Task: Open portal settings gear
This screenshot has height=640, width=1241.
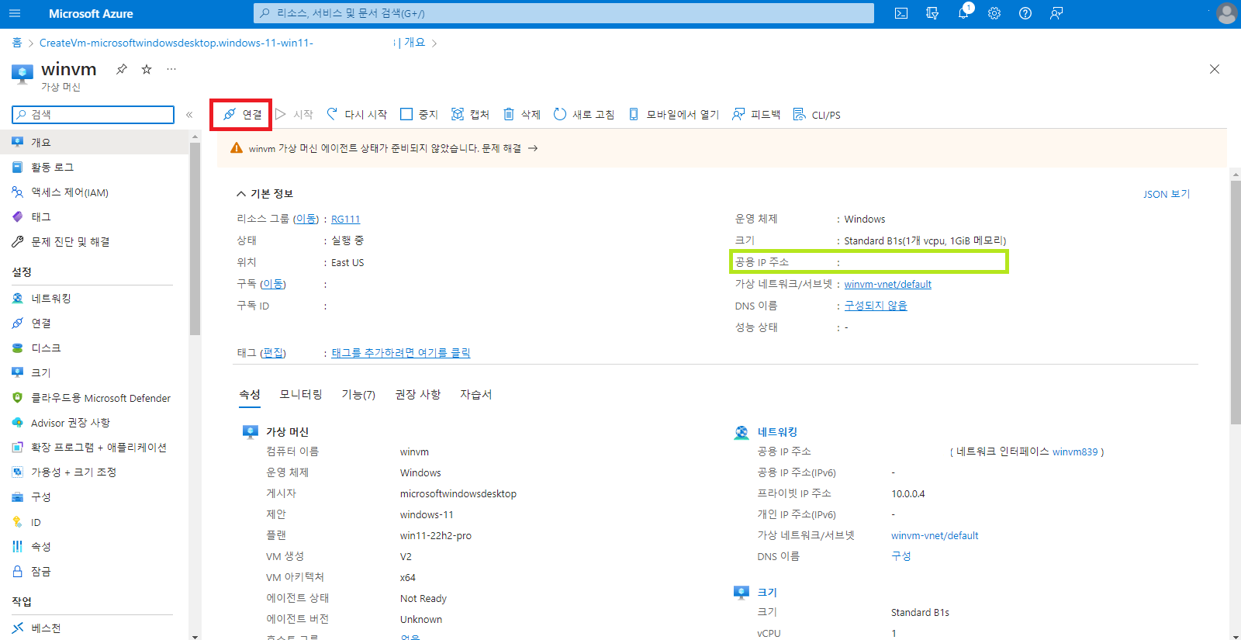Action: (994, 13)
